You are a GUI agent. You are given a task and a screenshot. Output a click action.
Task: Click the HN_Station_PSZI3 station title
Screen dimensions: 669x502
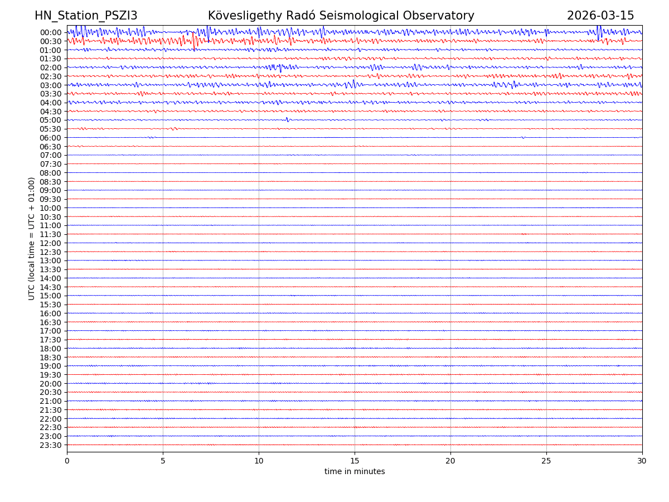86,16
